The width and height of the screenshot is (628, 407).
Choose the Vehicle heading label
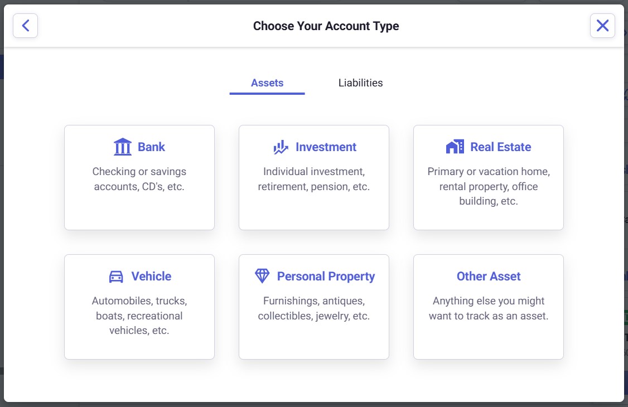click(x=151, y=277)
